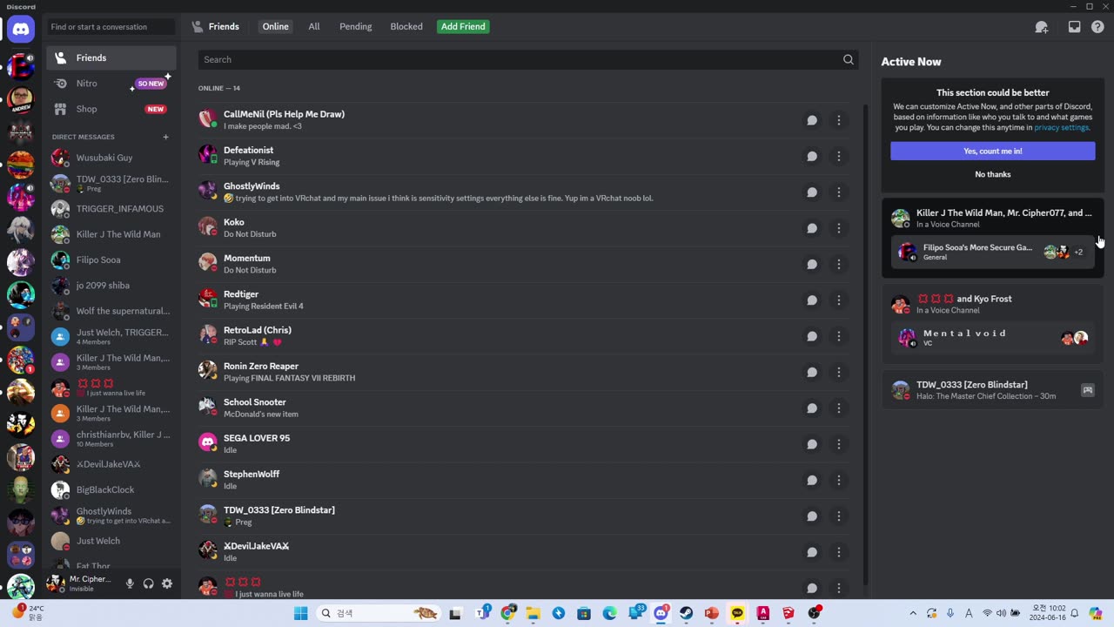Message CallMeNil via chat bubble icon
Image resolution: width=1114 pixels, height=627 pixels.
pyautogui.click(x=812, y=120)
